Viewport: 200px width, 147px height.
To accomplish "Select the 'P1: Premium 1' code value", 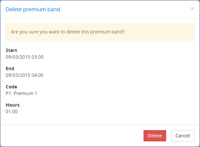I will [22, 93].
